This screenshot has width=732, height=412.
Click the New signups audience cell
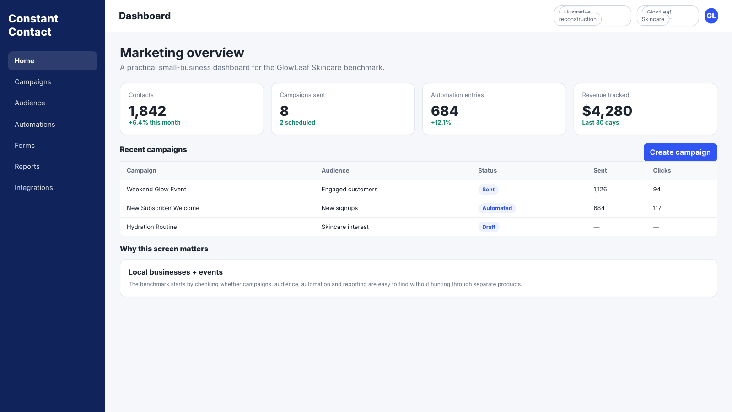pos(339,208)
